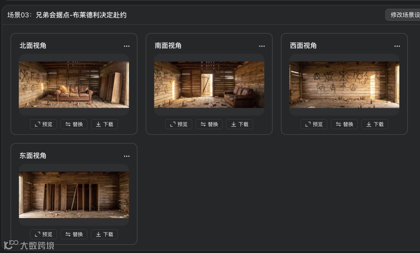Click 预览 under the 西面视角 image
420x253 pixels.
click(x=314, y=124)
